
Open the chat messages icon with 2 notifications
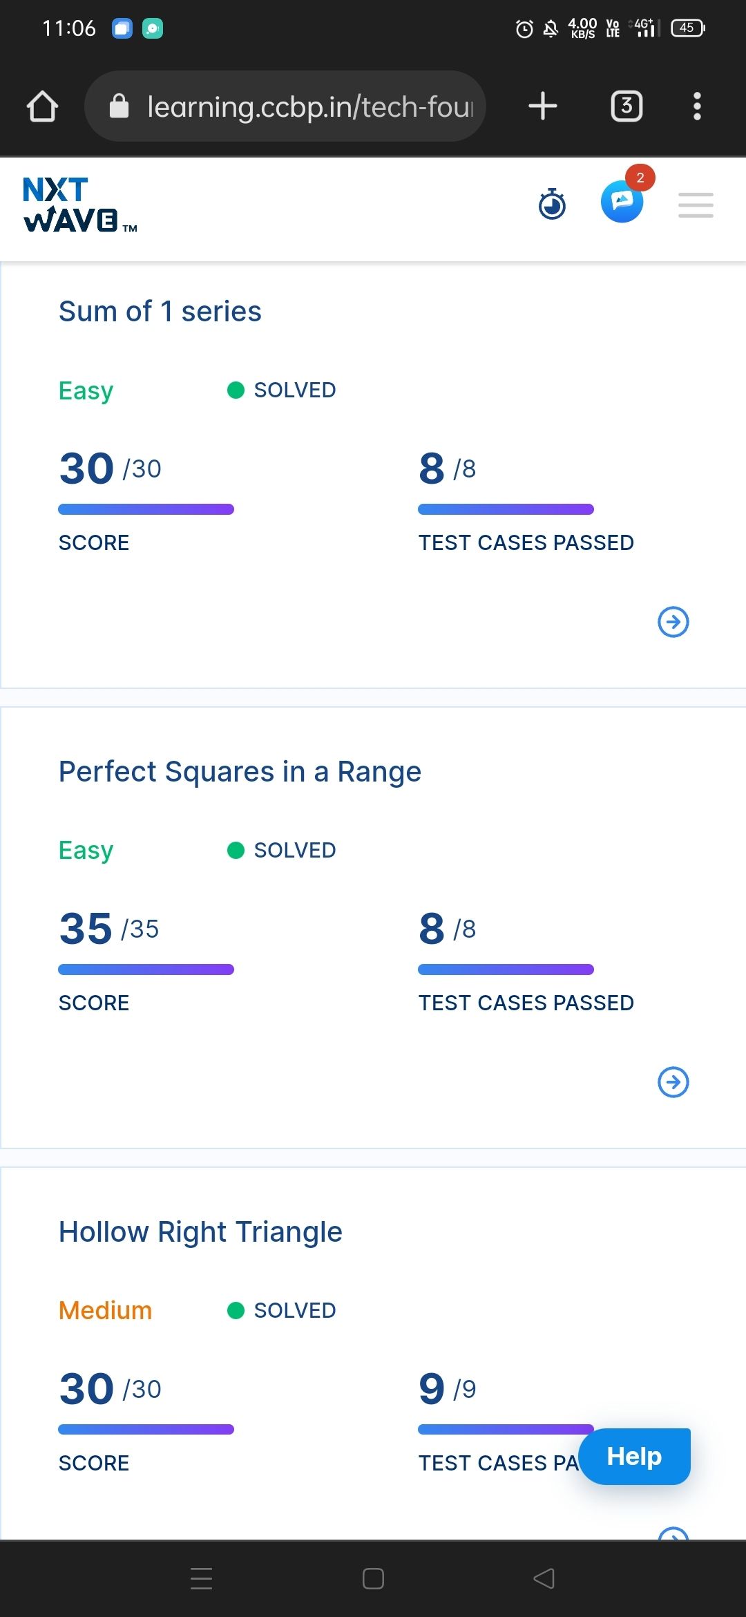623,200
